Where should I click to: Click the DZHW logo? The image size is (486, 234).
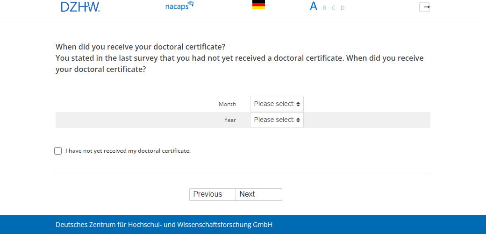point(80,7)
